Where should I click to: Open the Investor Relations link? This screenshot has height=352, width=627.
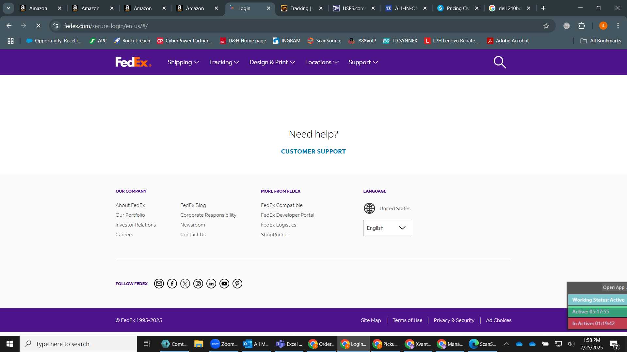click(136, 225)
